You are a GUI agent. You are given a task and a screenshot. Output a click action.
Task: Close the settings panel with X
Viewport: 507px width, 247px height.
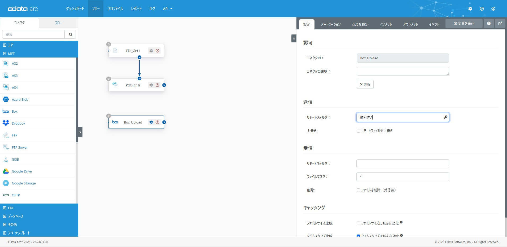pos(294,38)
